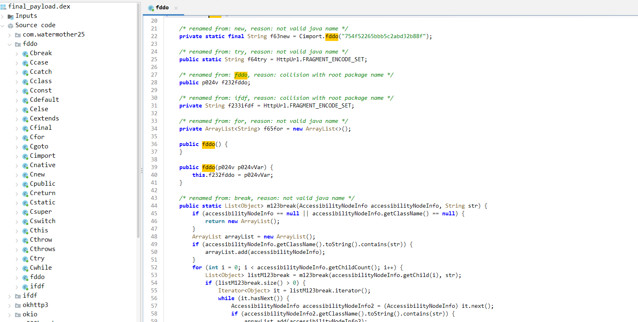Viewport: 638px width, 322px height.
Task: Click line number 44 in gutter
Action: point(154,206)
